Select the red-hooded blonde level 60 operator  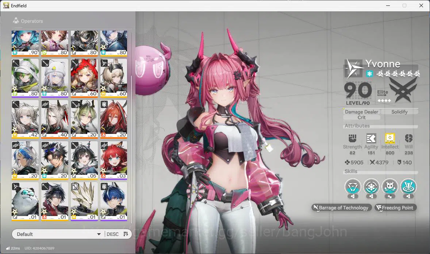click(84, 78)
